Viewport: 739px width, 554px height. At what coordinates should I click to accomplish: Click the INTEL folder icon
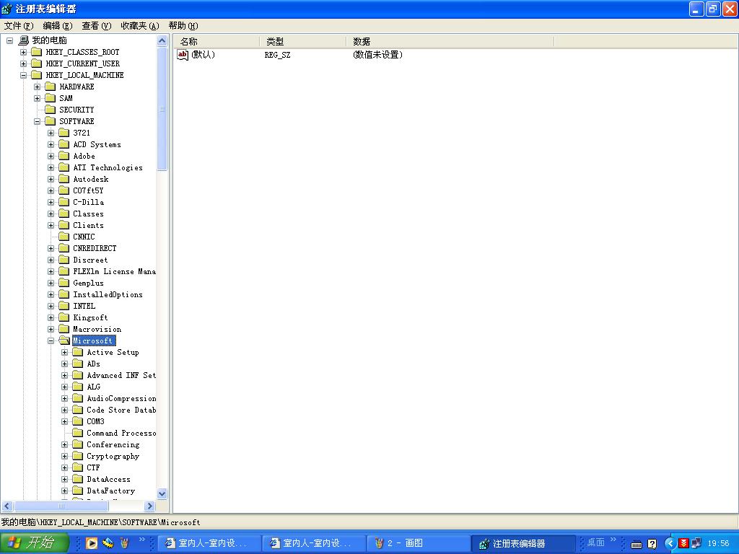click(64, 306)
